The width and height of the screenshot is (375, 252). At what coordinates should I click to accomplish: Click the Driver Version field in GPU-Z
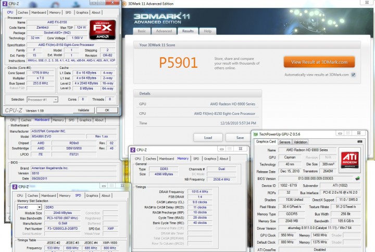coord(319,228)
